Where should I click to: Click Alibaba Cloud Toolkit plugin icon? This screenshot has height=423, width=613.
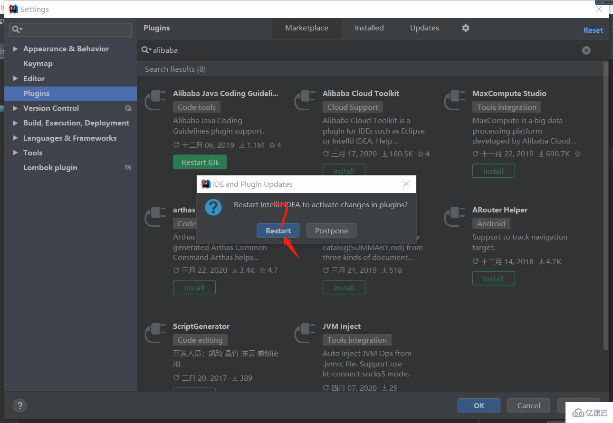[x=305, y=101]
